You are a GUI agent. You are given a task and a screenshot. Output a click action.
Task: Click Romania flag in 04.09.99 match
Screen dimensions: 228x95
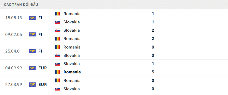pyautogui.click(x=58, y=72)
